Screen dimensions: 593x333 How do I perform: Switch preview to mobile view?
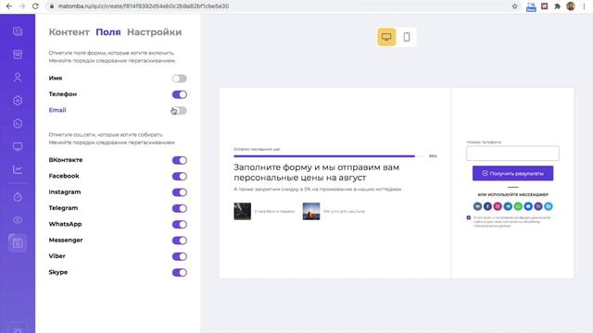click(x=407, y=37)
